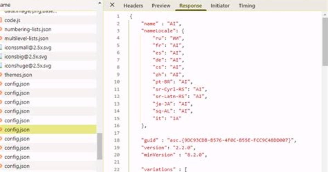Image resolution: width=328 pixels, height=172 pixels.
Task: Click the "sr-Latn-RS" locale line
Action: [x=180, y=97]
